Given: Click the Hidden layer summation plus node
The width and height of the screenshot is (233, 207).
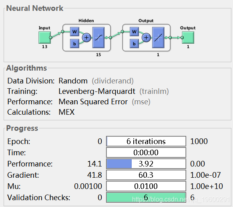Looking at the screenshot, I should (86, 38).
